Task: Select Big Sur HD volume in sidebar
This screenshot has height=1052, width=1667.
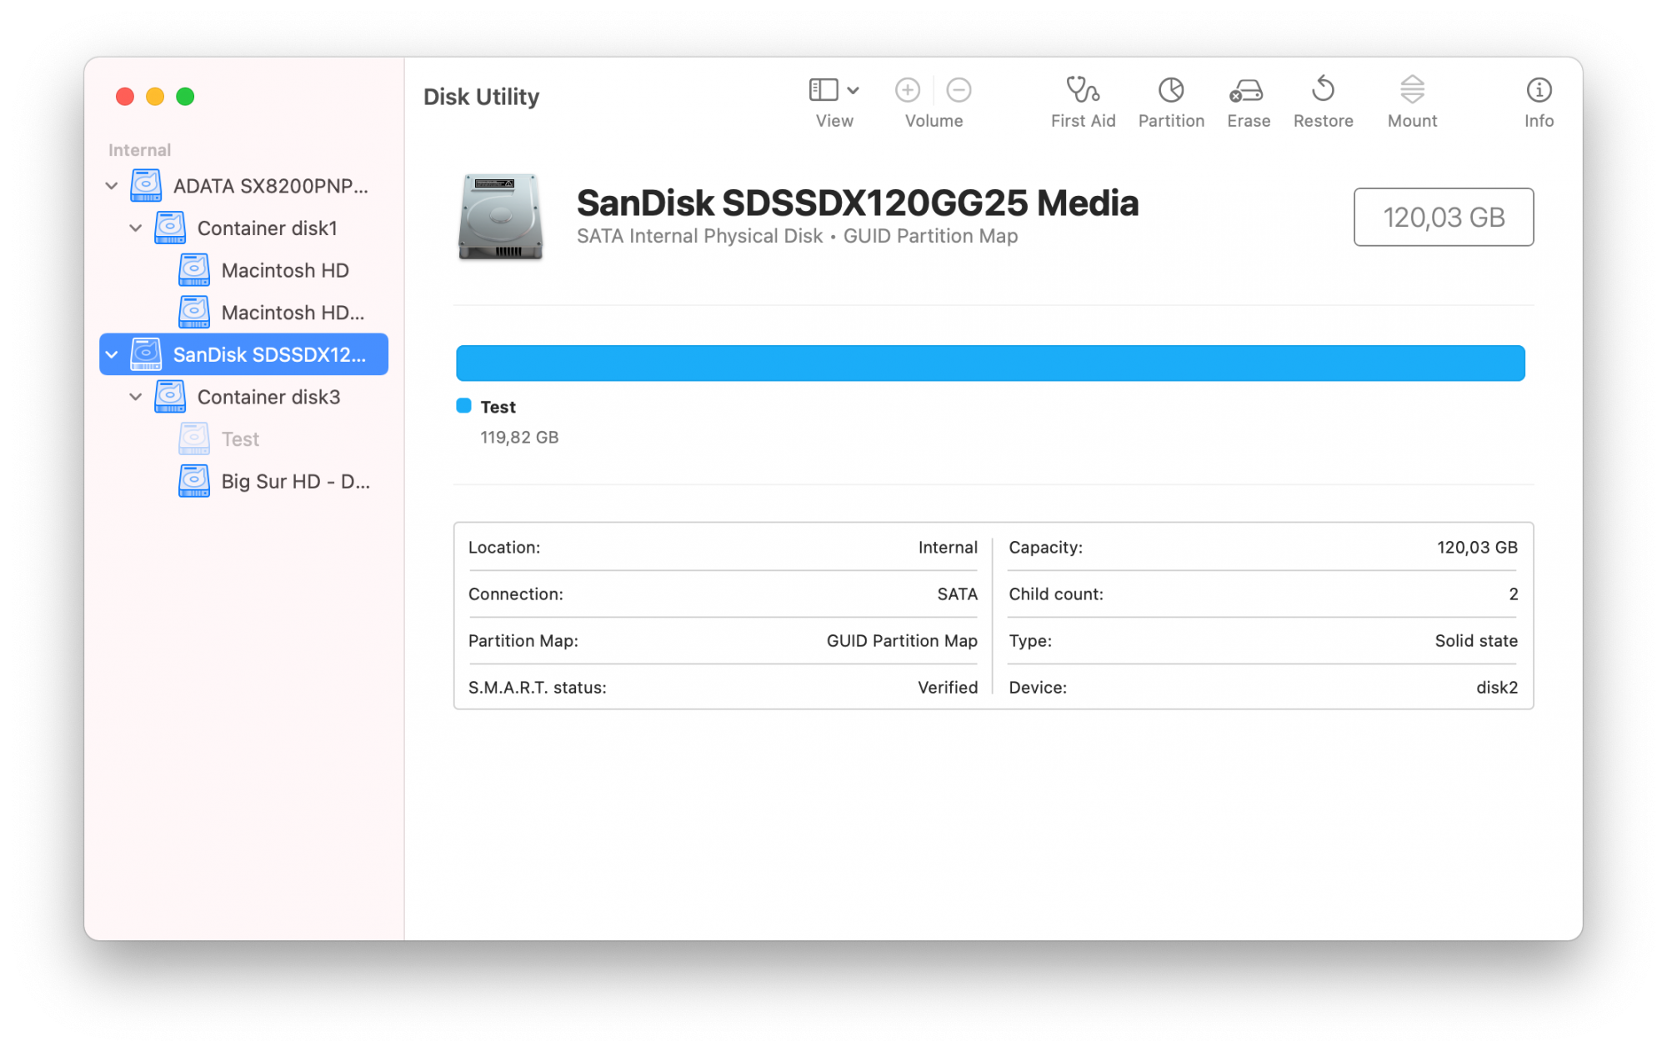Action: point(294,482)
